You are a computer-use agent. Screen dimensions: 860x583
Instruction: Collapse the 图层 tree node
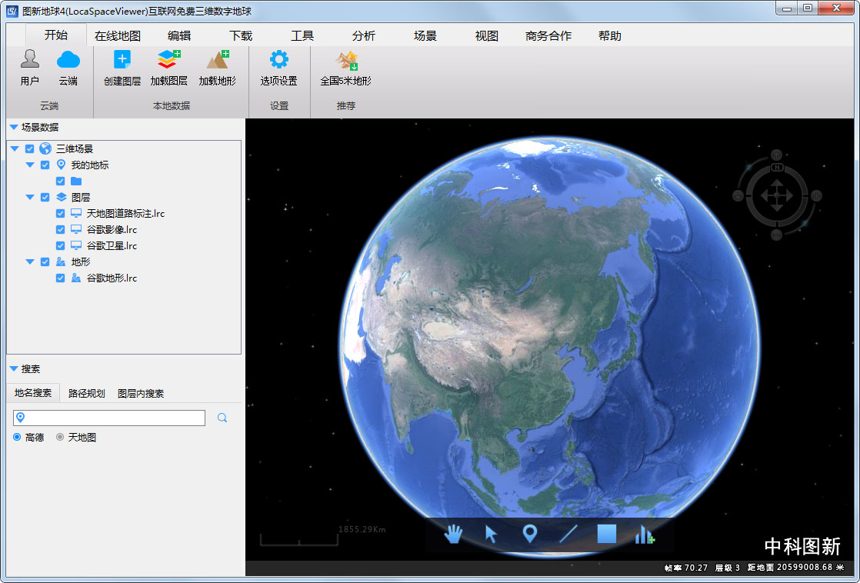click(30, 197)
